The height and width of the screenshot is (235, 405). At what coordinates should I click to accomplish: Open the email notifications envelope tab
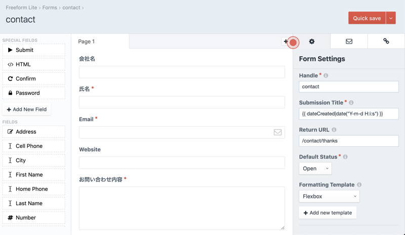349,42
